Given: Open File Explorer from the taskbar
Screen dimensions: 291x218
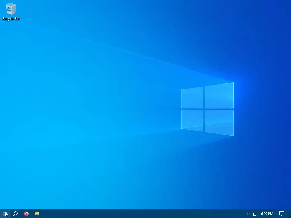Looking at the screenshot, I should (x=37, y=214).
